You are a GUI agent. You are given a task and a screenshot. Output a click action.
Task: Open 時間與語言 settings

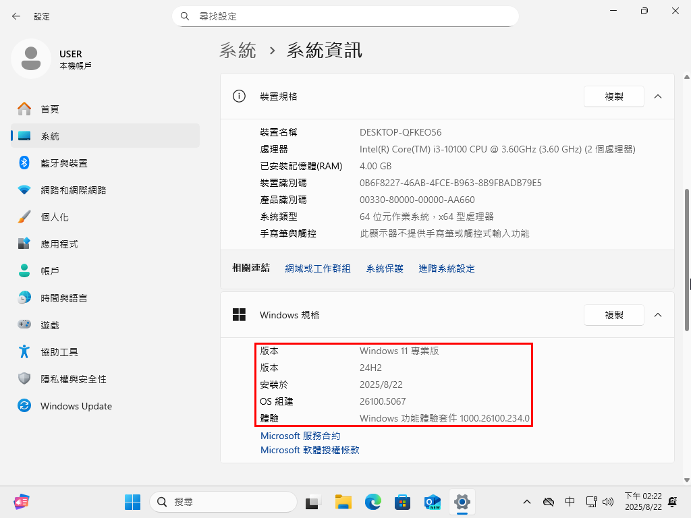tap(63, 298)
